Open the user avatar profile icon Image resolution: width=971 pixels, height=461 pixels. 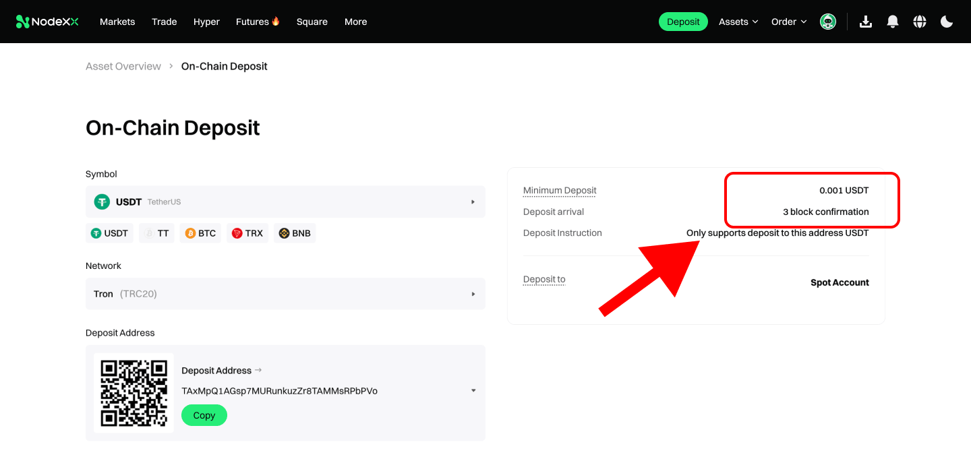coord(828,22)
